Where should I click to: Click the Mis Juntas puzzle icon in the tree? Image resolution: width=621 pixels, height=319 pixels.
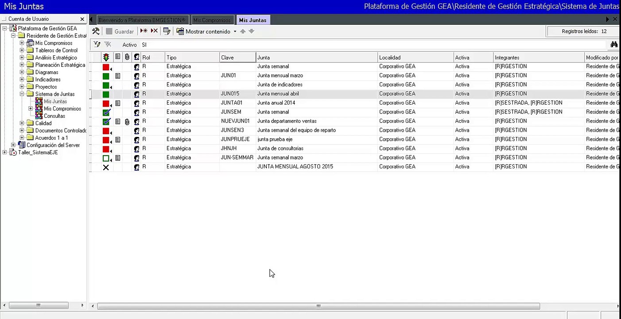(39, 101)
